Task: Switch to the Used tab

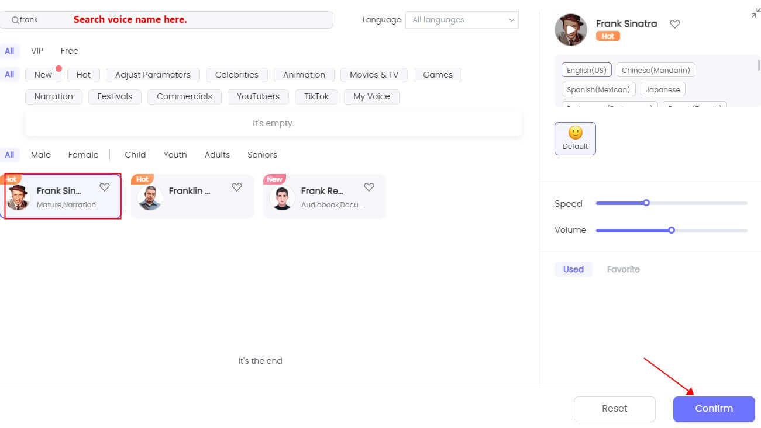Action: pyautogui.click(x=573, y=269)
